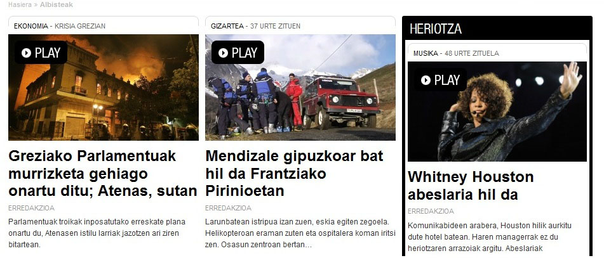The width and height of the screenshot is (604, 258).
Task: Open the GIZARTEA category label
Action: pyautogui.click(x=227, y=26)
